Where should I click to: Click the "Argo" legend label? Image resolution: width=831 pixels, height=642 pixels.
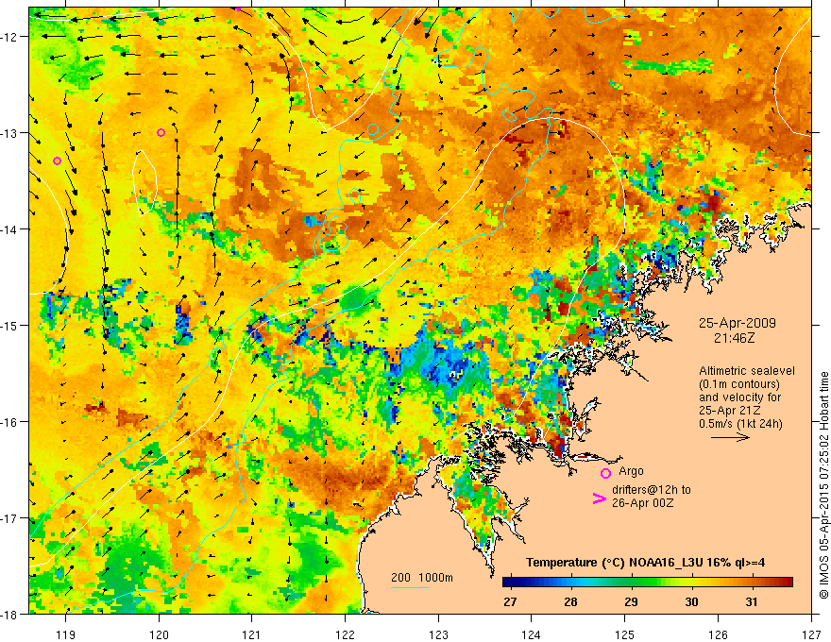click(631, 471)
